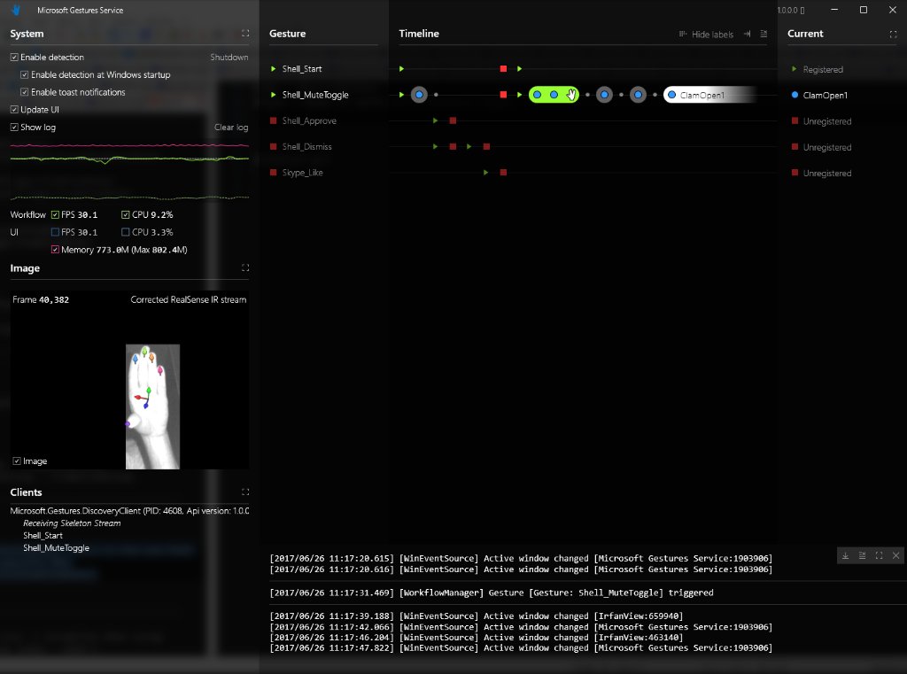Enable the UI FPS checkbox

55,232
